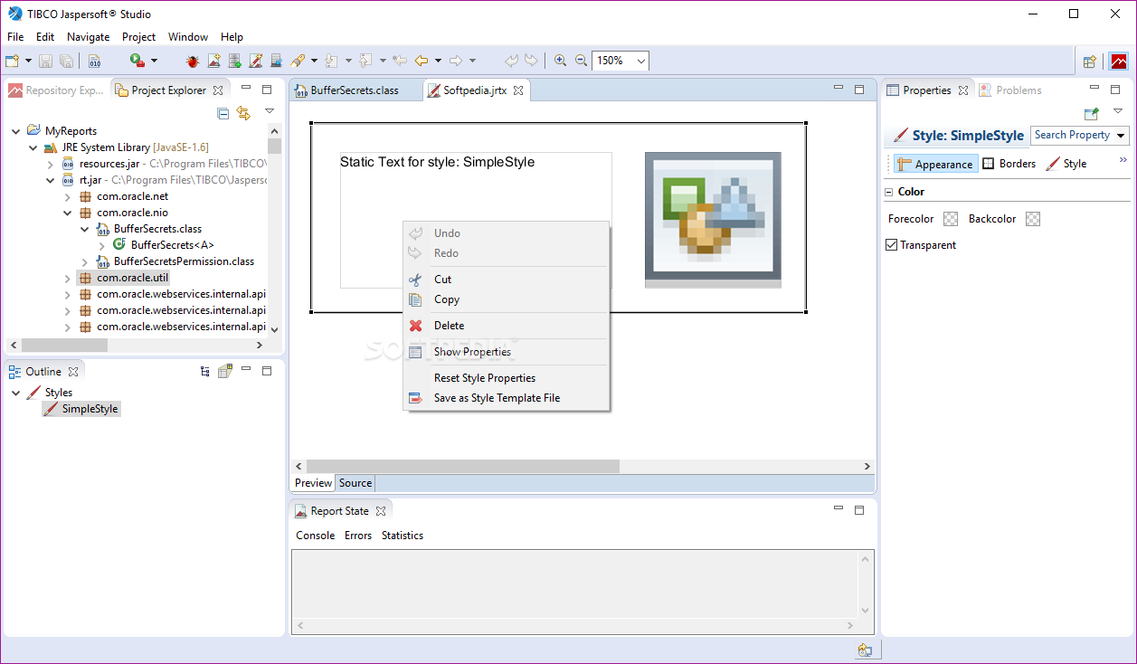
Task: Click the status bar icon at bottom
Action: [x=866, y=650]
